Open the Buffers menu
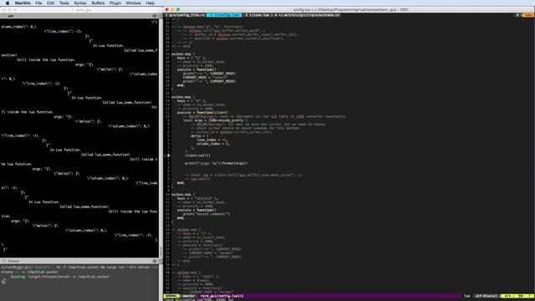 click(x=98, y=3)
